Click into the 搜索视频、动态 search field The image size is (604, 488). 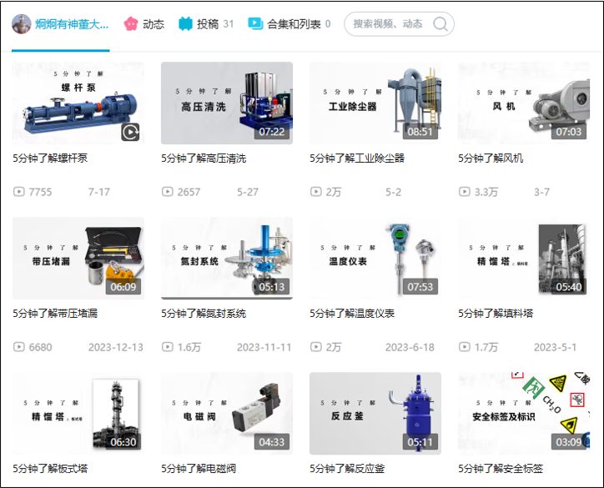tap(390, 24)
